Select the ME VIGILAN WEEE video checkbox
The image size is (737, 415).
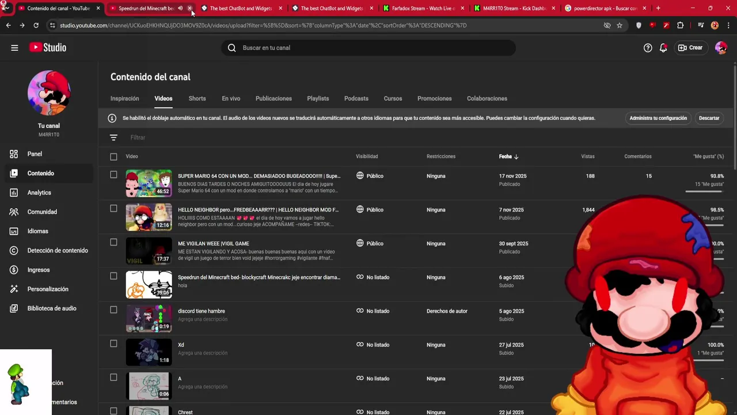pyautogui.click(x=113, y=242)
